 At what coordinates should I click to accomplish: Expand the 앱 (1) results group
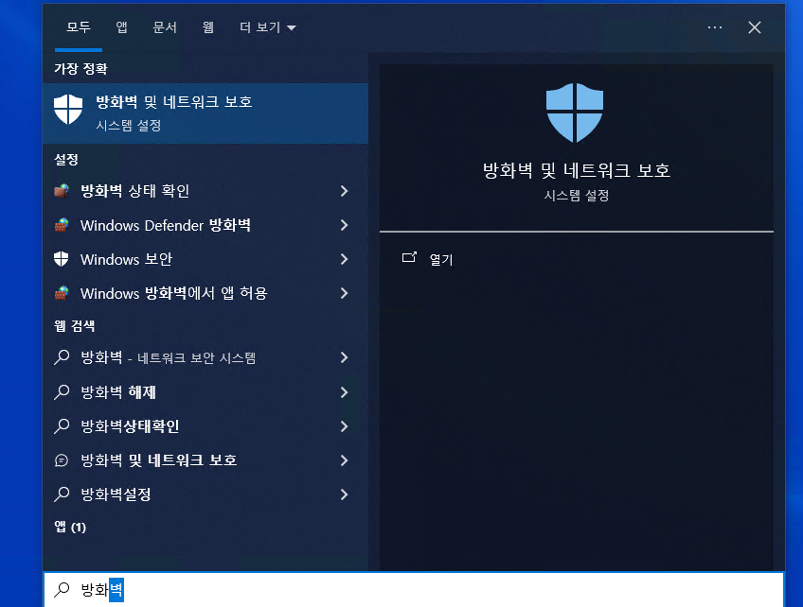[70, 527]
